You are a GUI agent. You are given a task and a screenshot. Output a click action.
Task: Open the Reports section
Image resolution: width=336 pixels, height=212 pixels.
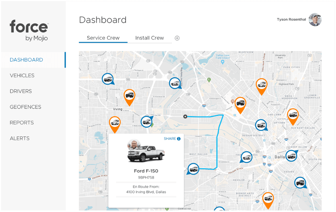point(22,123)
